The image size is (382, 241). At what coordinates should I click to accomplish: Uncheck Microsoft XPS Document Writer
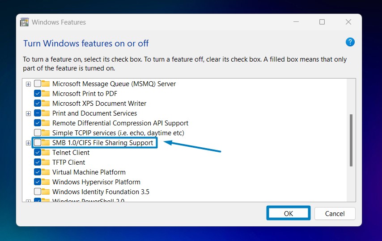38,103
